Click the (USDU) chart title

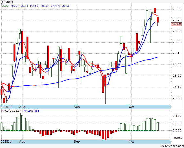coord(7,2)
